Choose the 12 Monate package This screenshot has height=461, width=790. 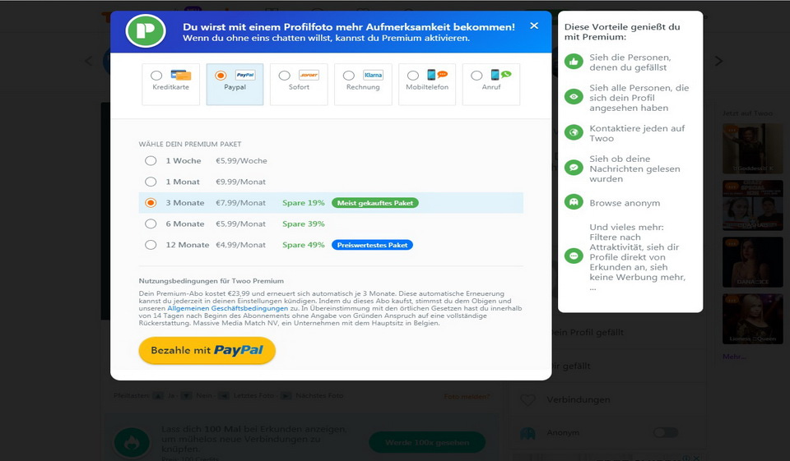coord(151,245)
